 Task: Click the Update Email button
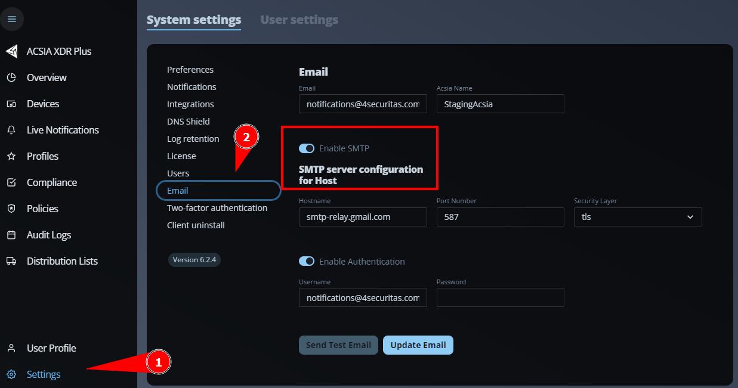[x=418, y=345]
